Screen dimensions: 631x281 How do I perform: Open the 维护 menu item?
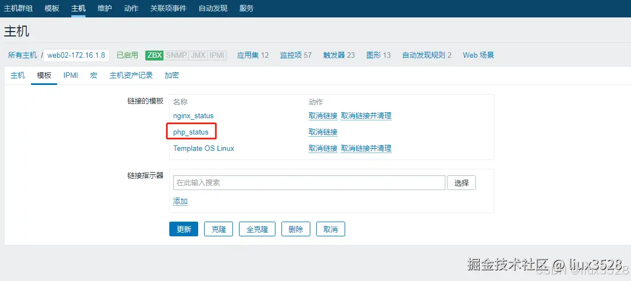pos(105,8)
